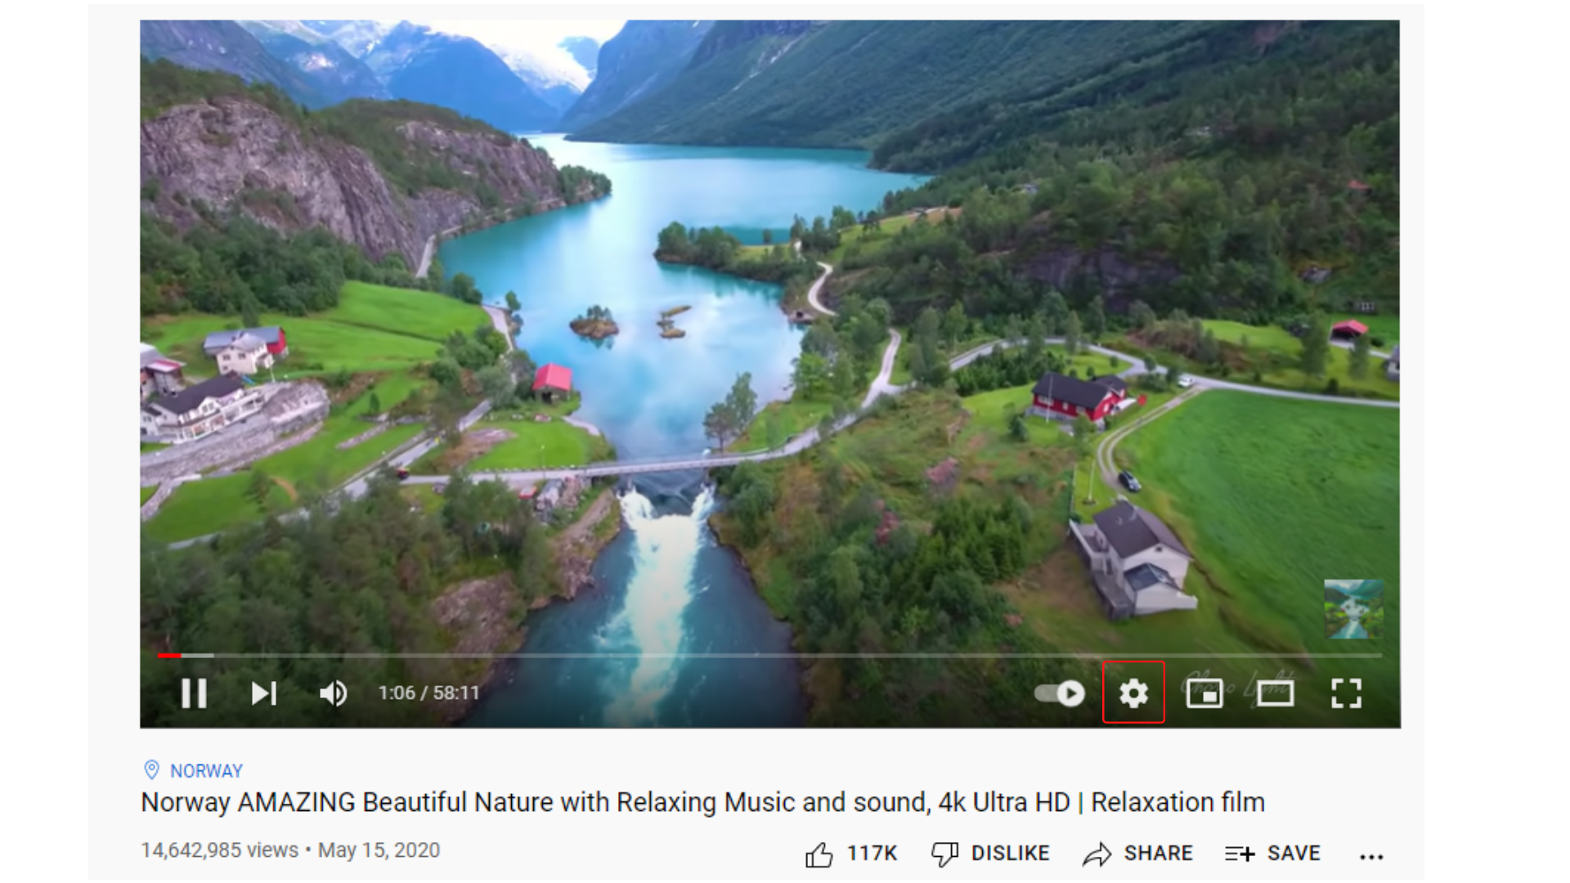The image size is (1570, 883).
Task: Open the SHARE dialog
Action: 1137,854
